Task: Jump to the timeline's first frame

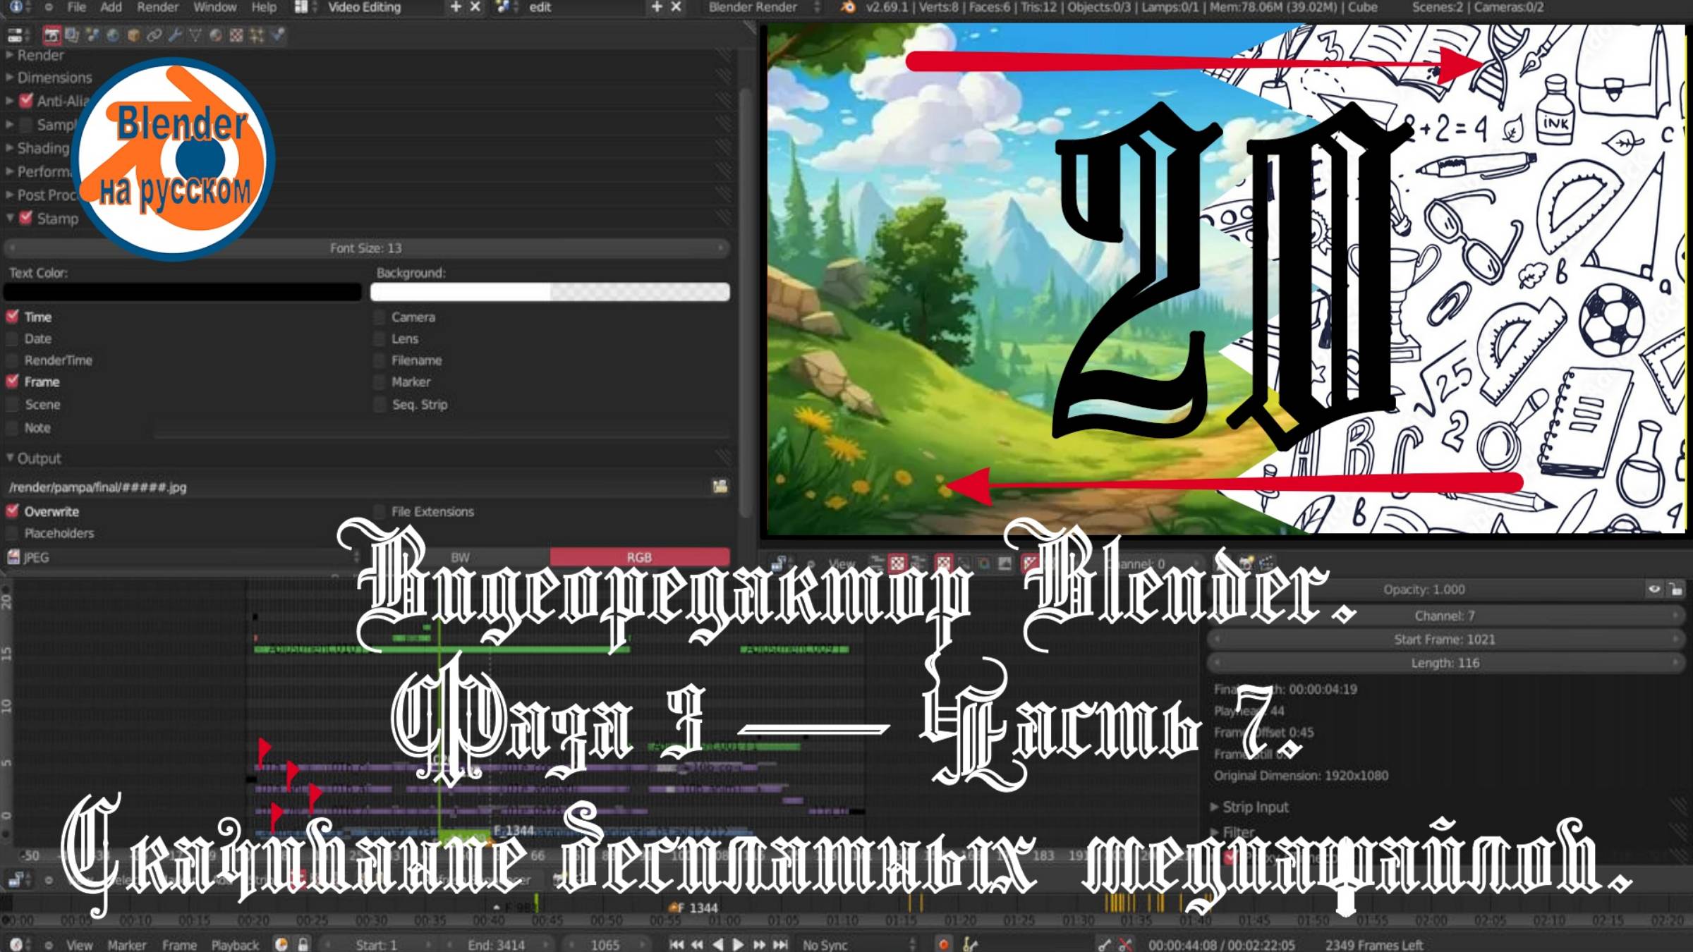Action: (676, 944)
